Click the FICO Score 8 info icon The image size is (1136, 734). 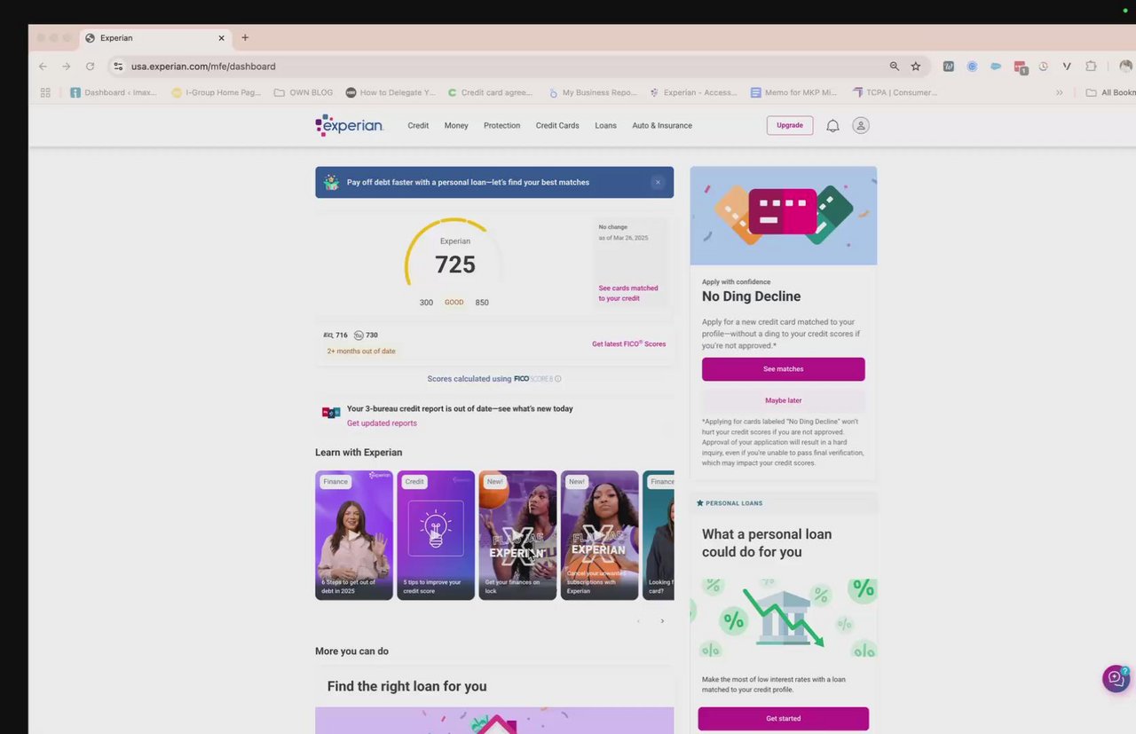[557, 379]
